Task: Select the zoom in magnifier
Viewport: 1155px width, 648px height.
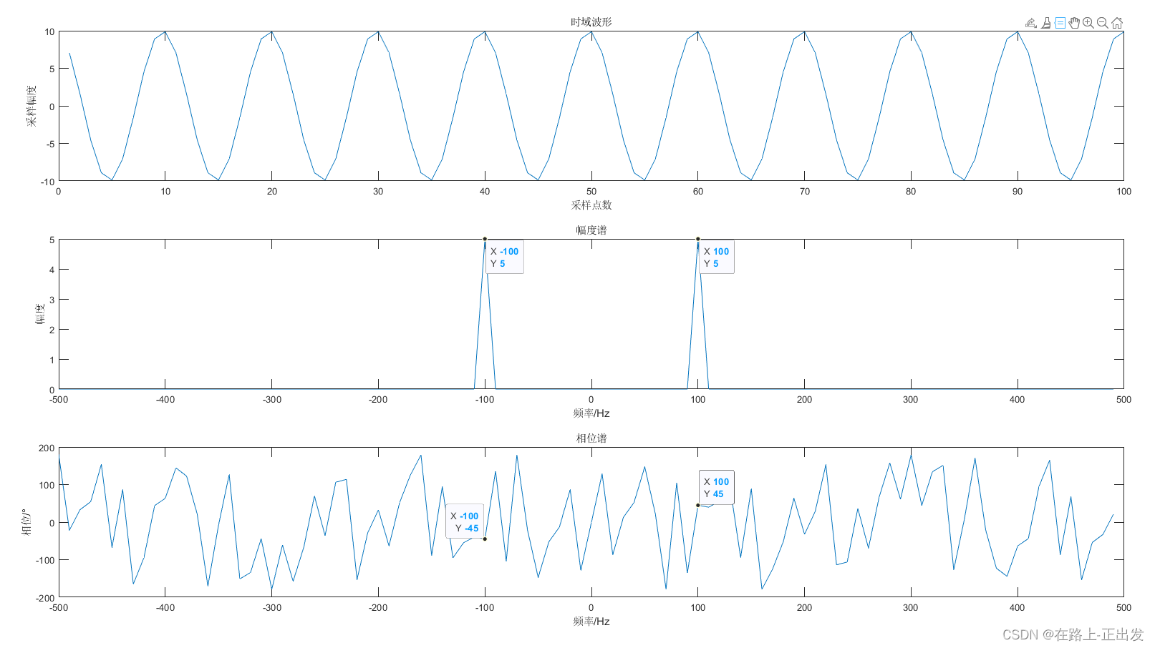Action: (1088, 23)
